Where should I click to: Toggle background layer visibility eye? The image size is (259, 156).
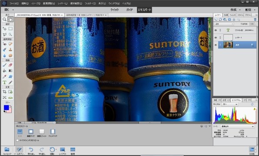click(216, 45)
